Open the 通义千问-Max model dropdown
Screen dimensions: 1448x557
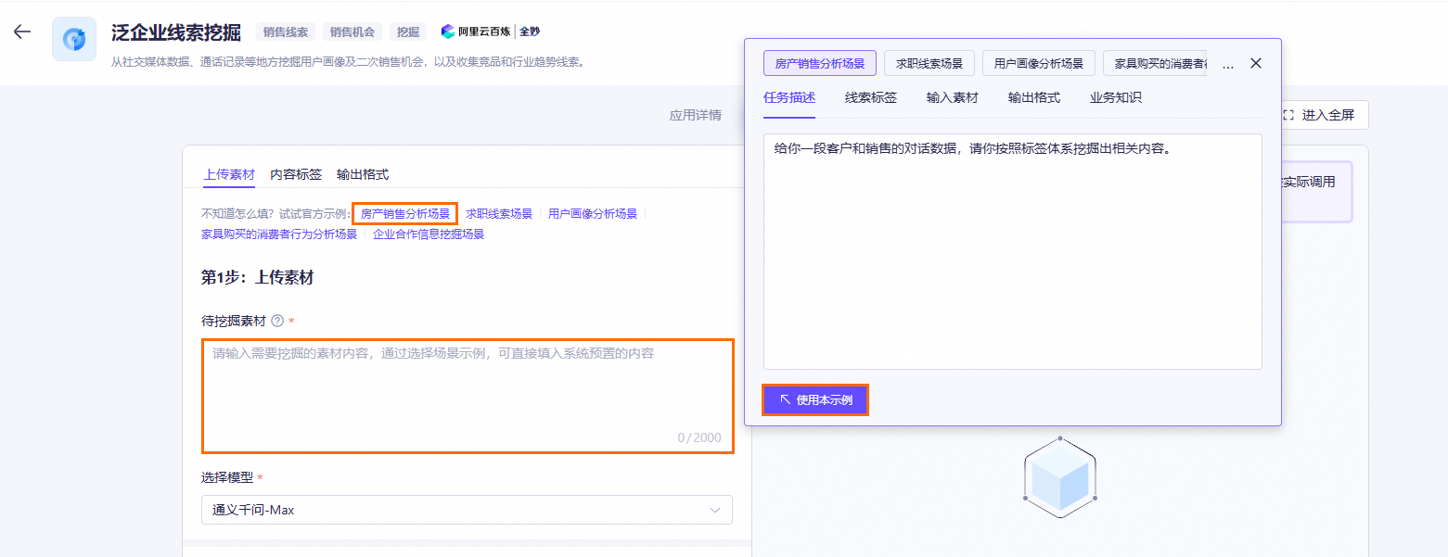coord(467,510)
